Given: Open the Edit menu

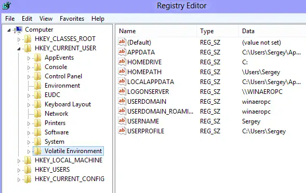Looking at the screenshot, I should tap(27, 19).
